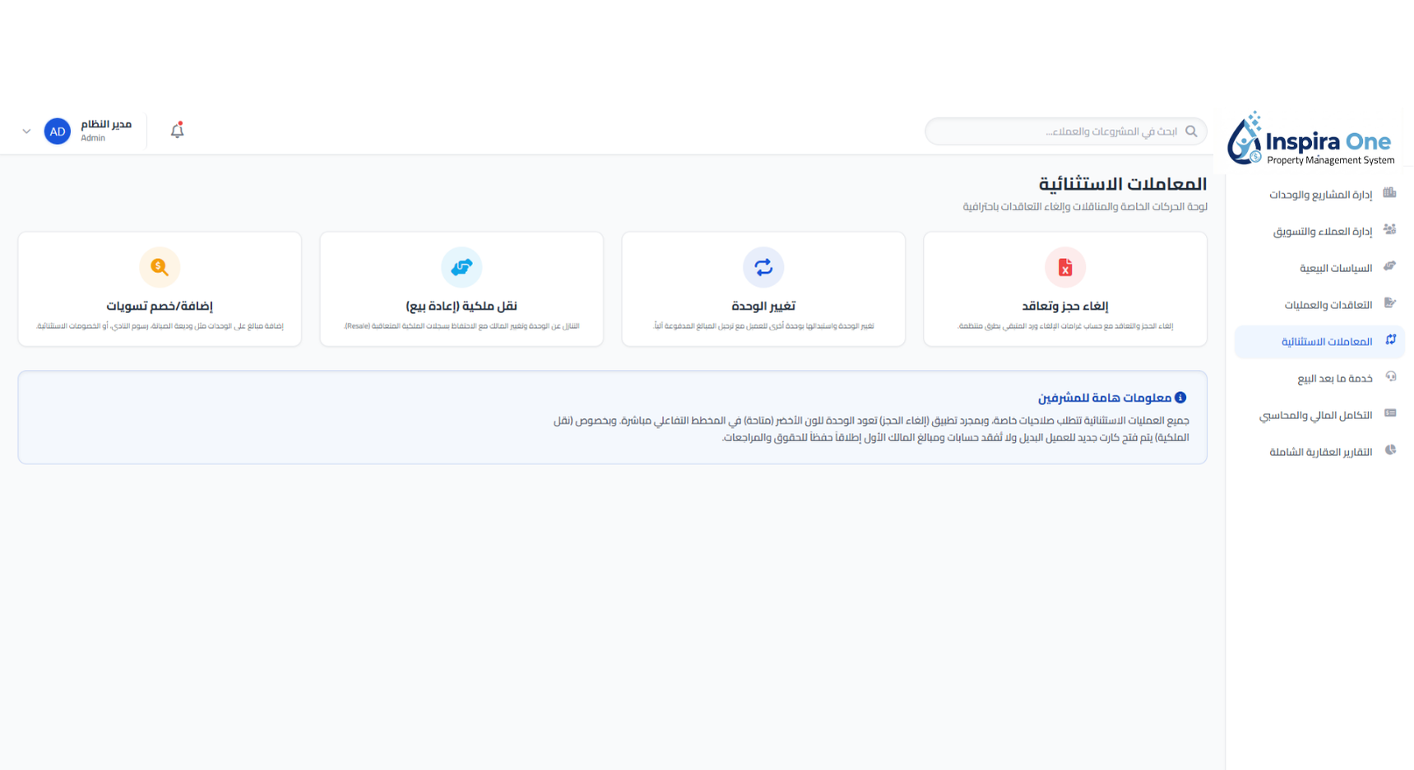
Task: Open خدمة ما بعد البيع menu item
Action: tap(1320, 379)
